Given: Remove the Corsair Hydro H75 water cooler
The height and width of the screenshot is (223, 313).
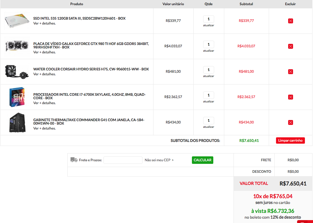Looking at the screenshot, I should (290, 72).
